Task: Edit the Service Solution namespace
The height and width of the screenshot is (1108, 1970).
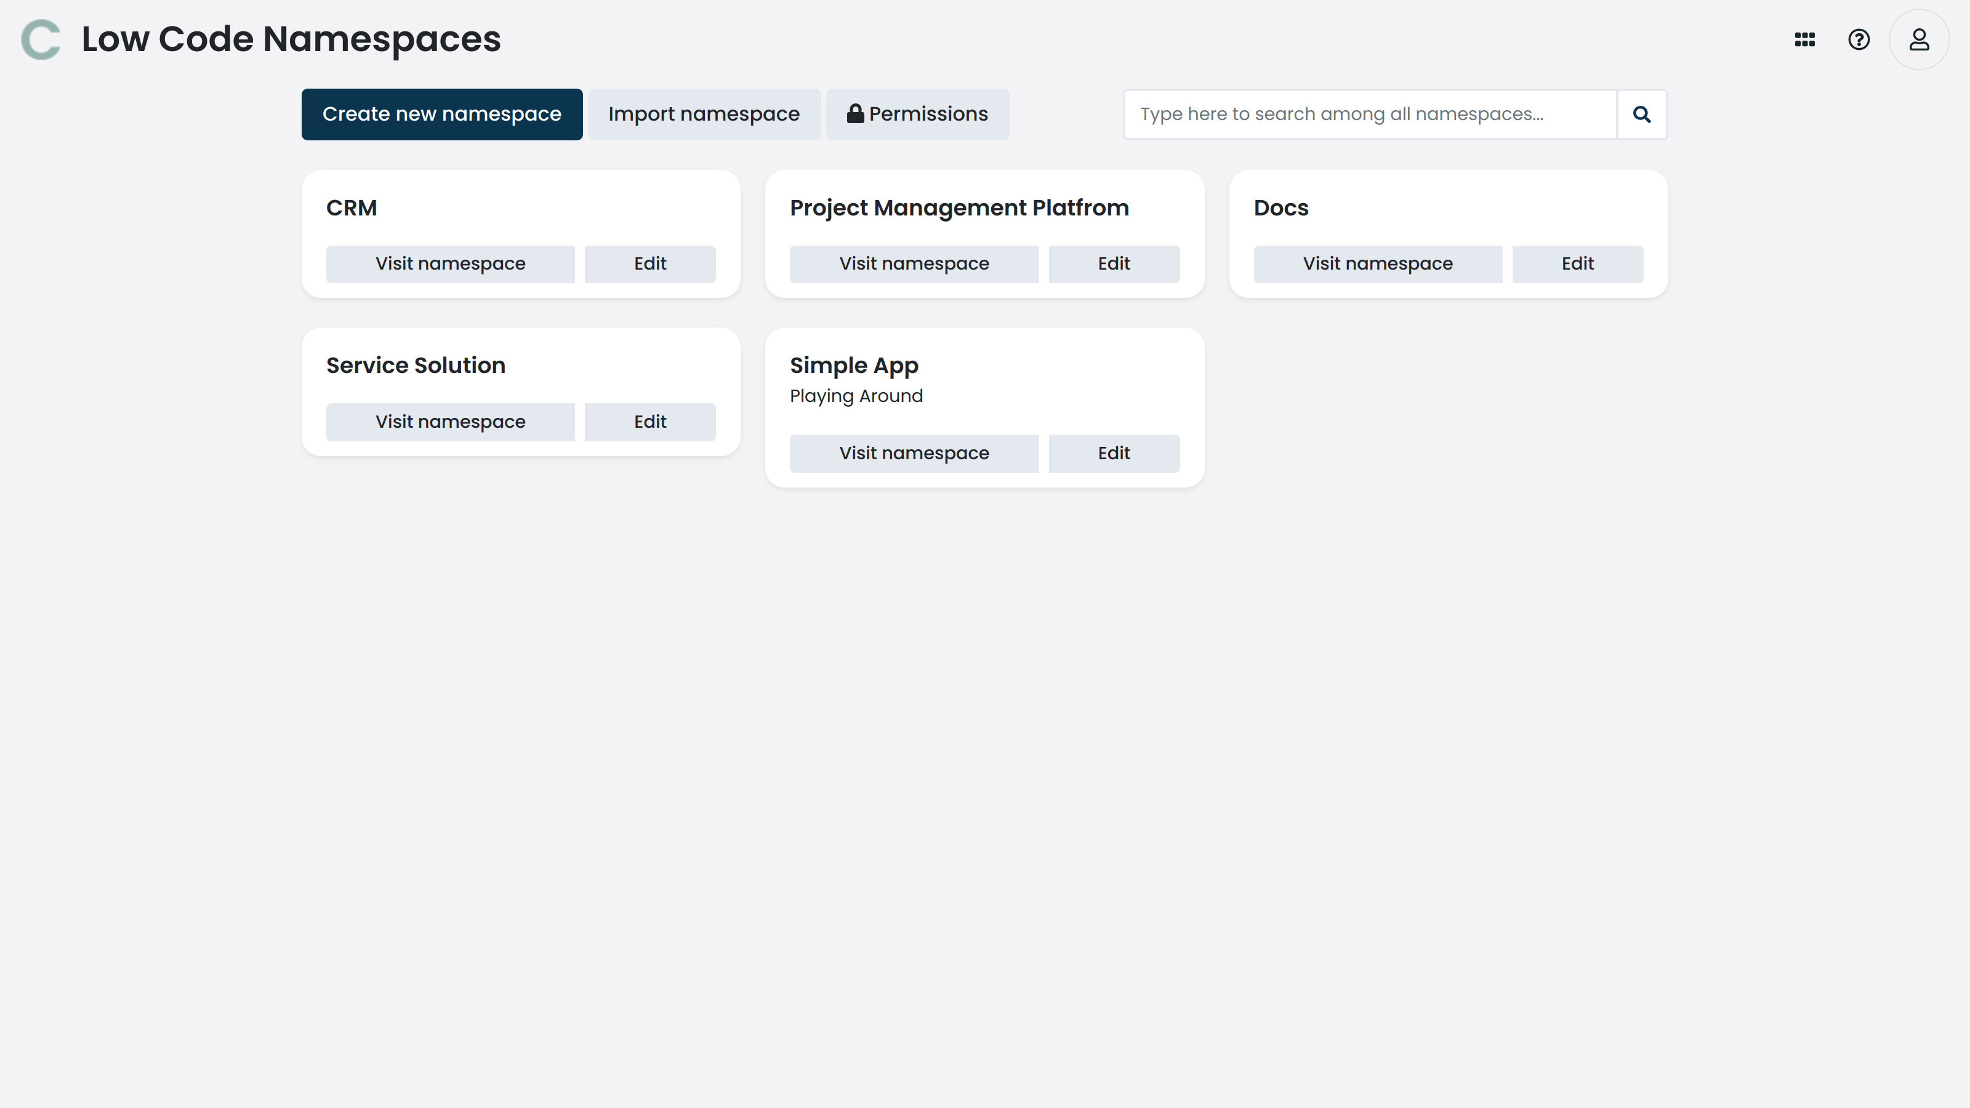Action: [x=649, y=421]
